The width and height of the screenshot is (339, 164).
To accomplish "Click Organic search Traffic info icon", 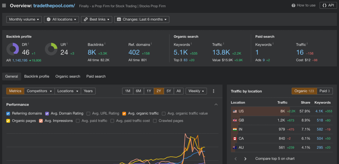I will pyautogui.click(x=223, y=44).
